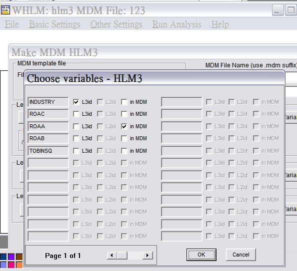Check in MDM for the INDUSTRY variable
Screen dimensions: 297x271
(x=124, y=102)
